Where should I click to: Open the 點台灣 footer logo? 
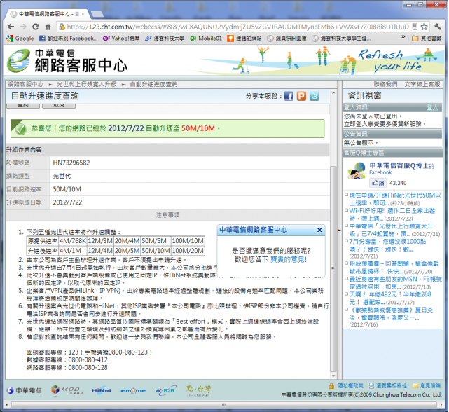pos(199,390)
